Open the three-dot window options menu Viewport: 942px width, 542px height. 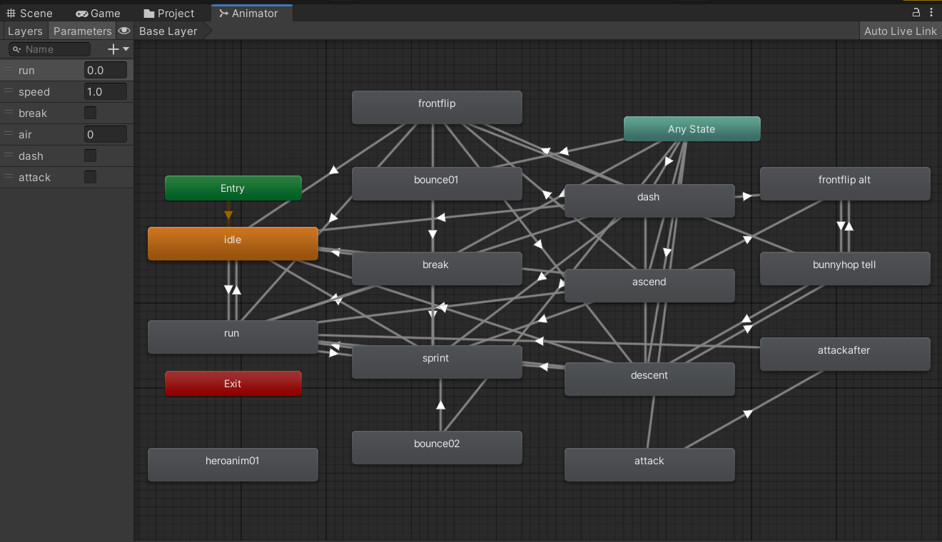[932, 12]
